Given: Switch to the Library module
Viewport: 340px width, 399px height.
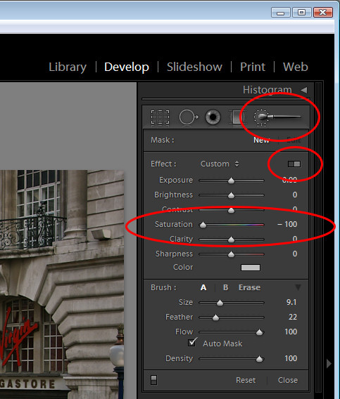Looking at the screenshot, I should (68, 67).
